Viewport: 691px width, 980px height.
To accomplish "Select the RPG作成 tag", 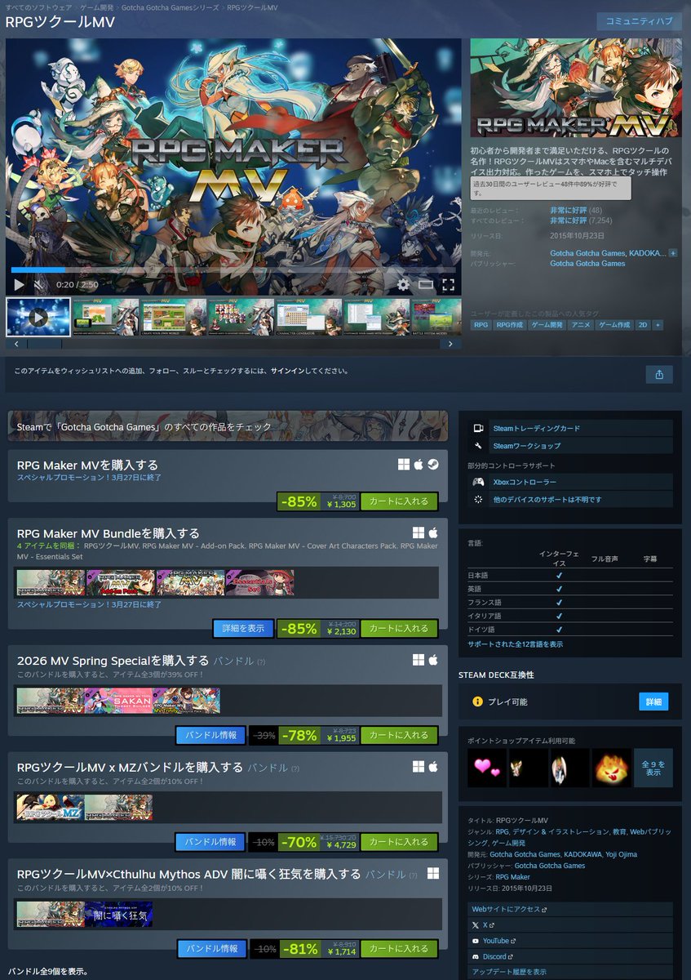I will tap(510, 325).
